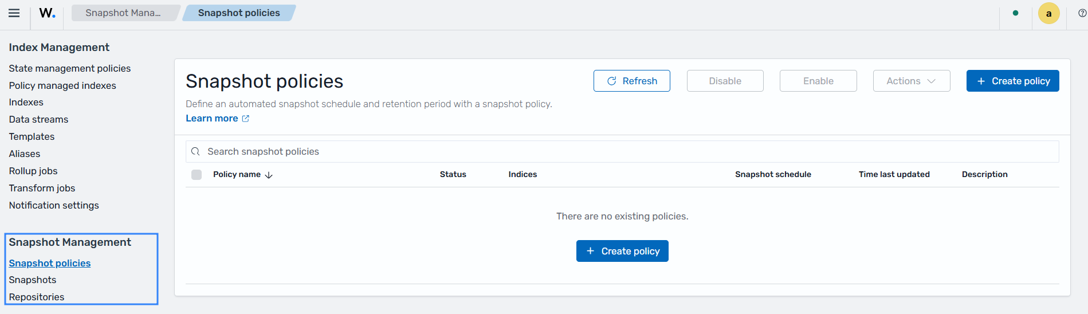Open Data streams page

38,119
